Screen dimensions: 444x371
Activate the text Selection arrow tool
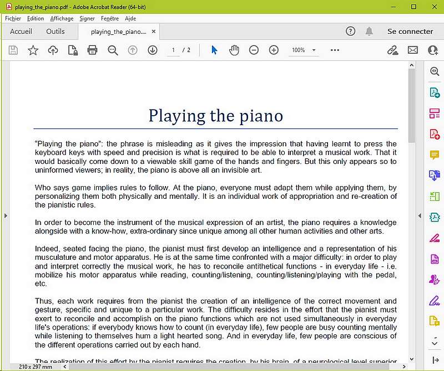tap(214, 50)
